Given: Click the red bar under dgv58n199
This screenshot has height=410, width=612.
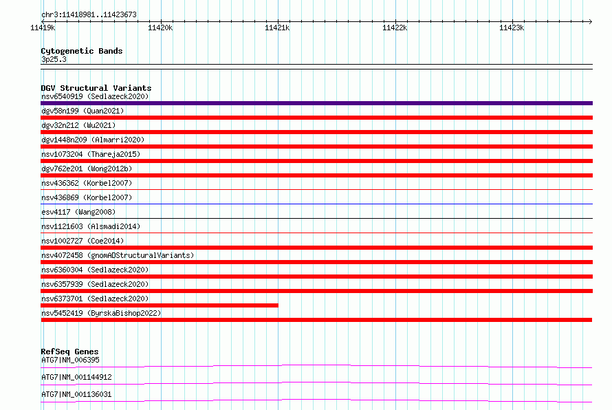Looking at the screenshot, I should (x=316, y=118).
